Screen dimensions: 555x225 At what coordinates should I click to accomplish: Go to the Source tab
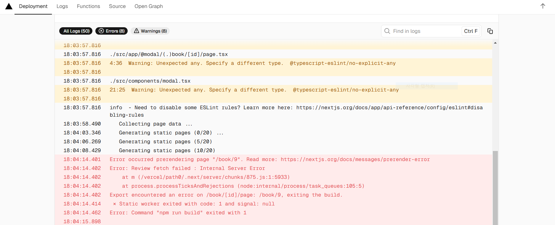[x=117, y=6]
